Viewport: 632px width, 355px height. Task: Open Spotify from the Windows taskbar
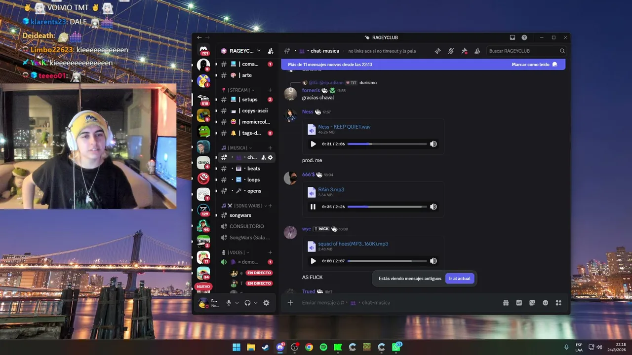click(x=323, y=347)
